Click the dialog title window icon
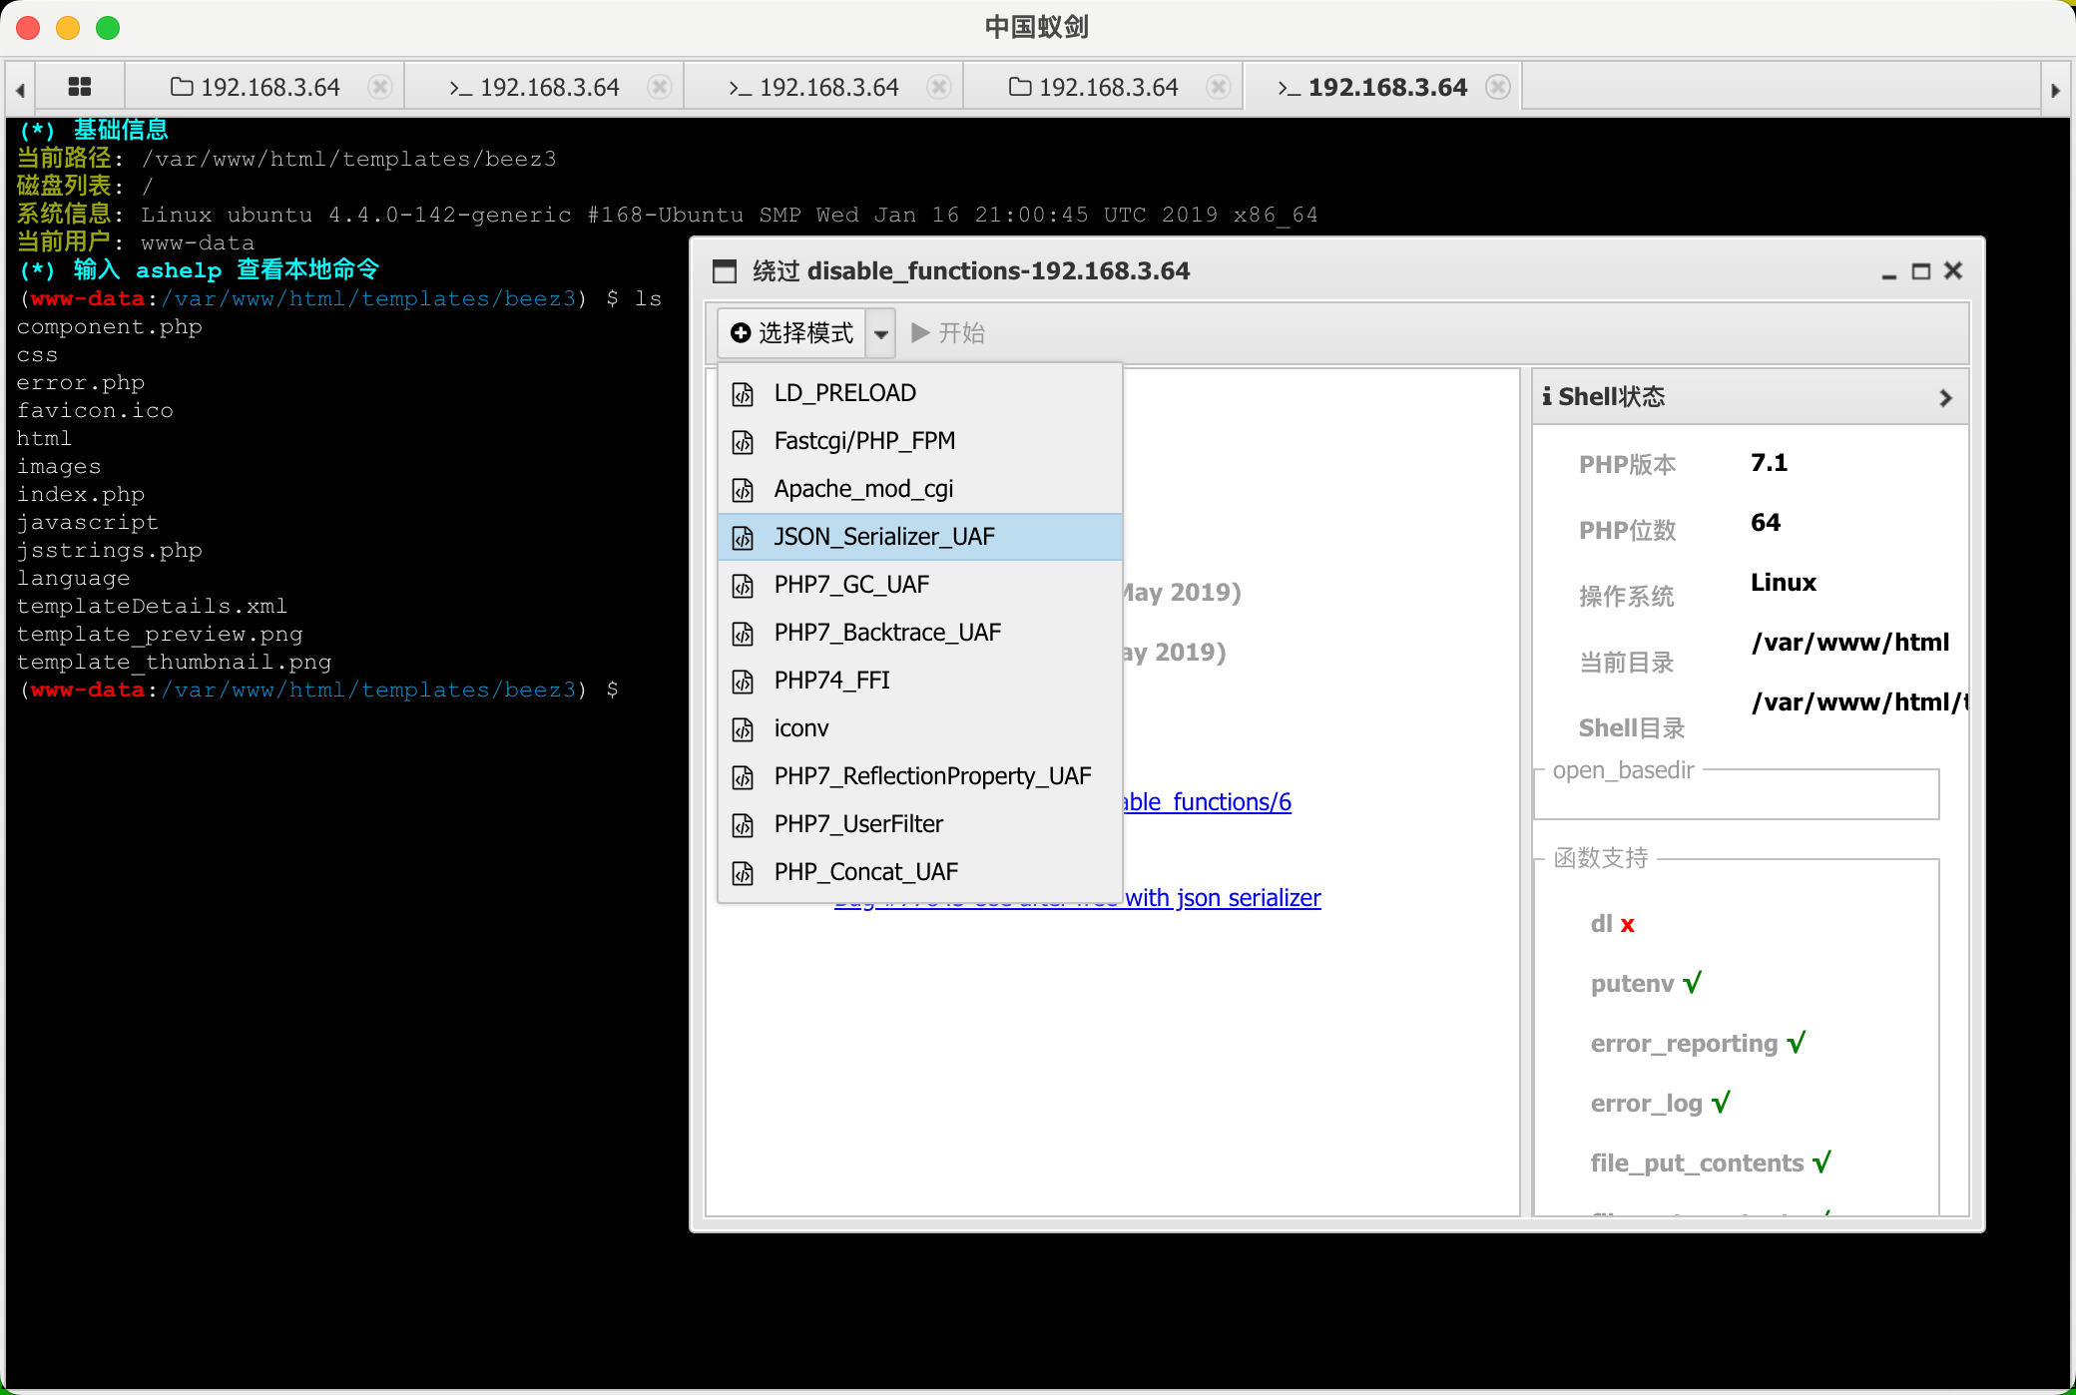Image resolution: width=2076 pixels, height=1395 pixels. tap(725, 271)
